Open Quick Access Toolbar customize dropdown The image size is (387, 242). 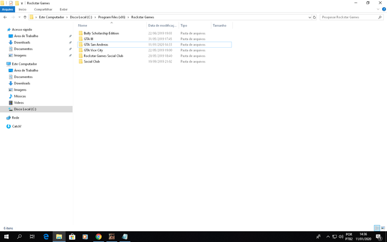22,3
